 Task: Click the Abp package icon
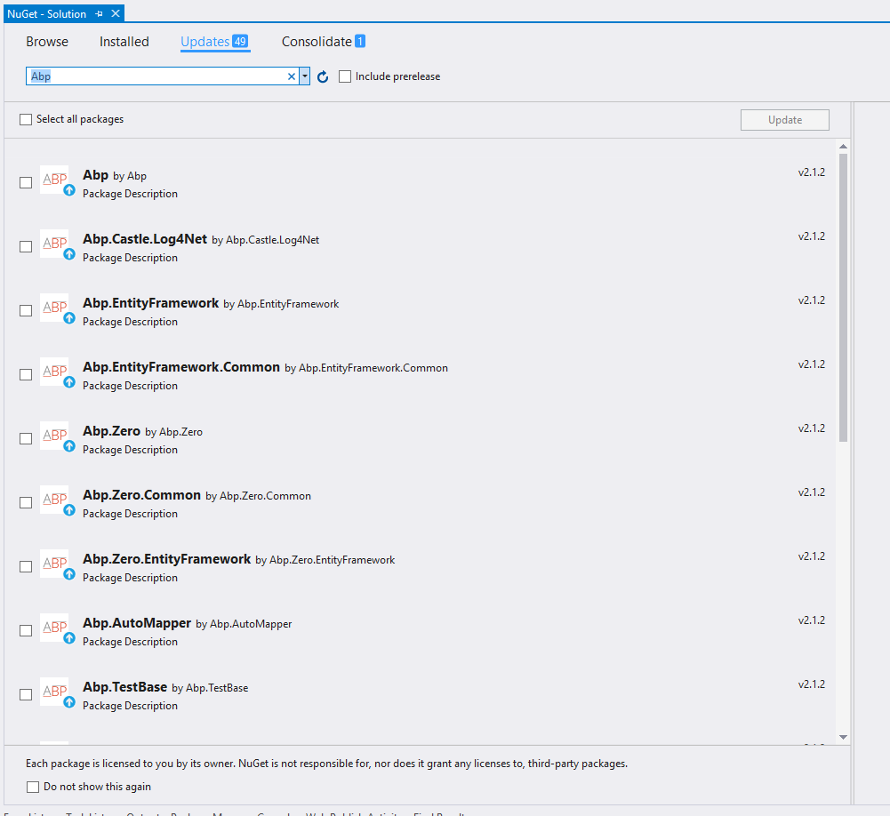pos(55,180)
